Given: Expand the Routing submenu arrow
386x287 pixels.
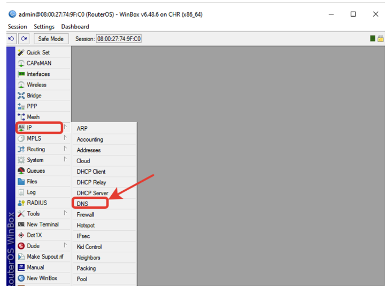Looking at the screenshot, I should pos(65,149).
